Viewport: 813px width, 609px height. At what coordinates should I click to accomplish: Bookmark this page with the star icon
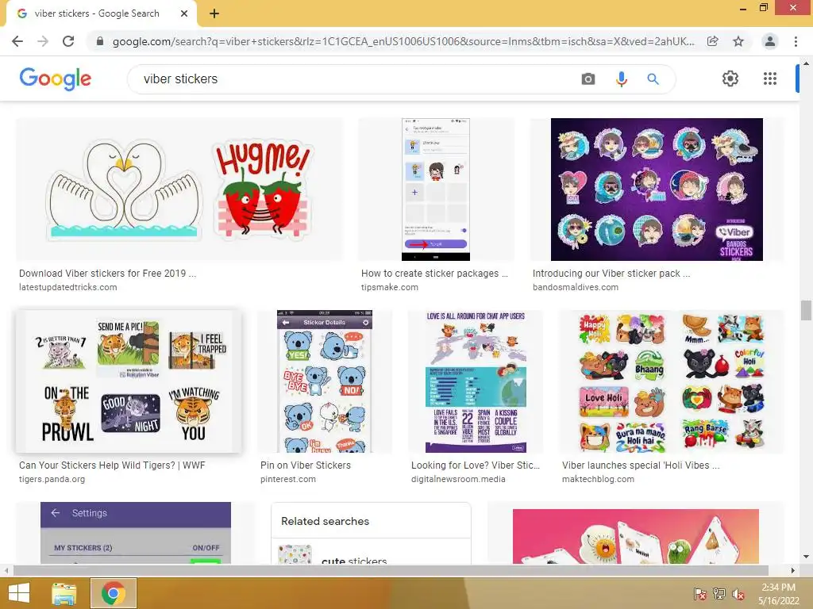pyautogui.click(x=738, y=41)
